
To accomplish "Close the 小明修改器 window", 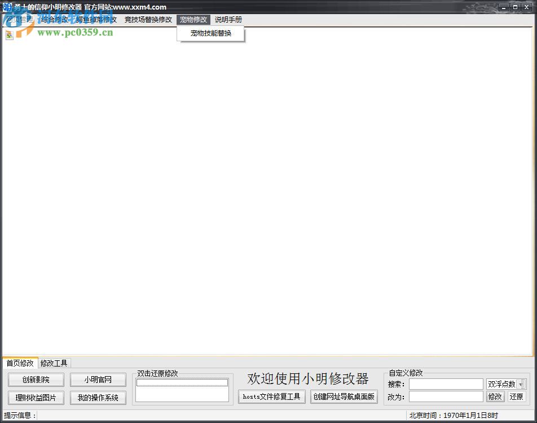I will tap(527, 7).
